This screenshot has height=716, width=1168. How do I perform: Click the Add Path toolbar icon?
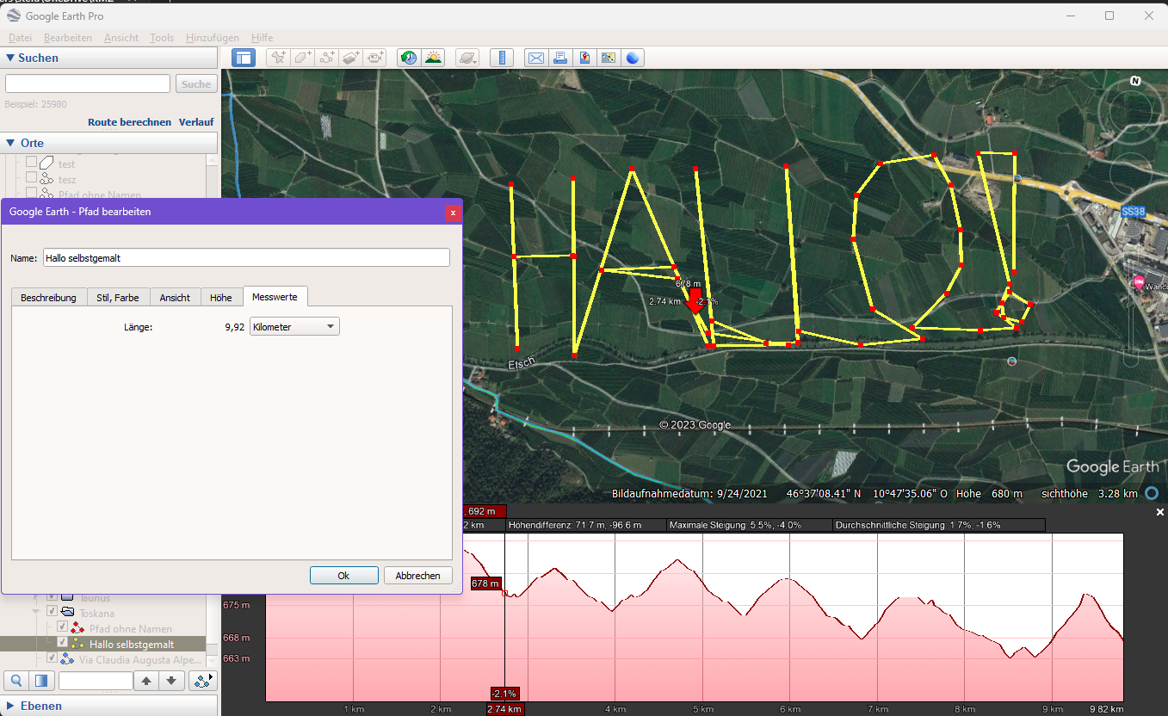pyautogui.click(x=326, y=58)
